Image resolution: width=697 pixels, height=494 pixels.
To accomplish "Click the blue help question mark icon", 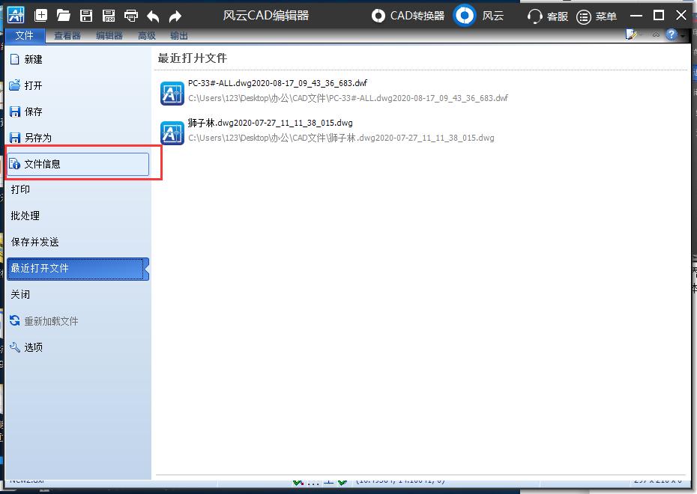I will click(x=672, y=34).
